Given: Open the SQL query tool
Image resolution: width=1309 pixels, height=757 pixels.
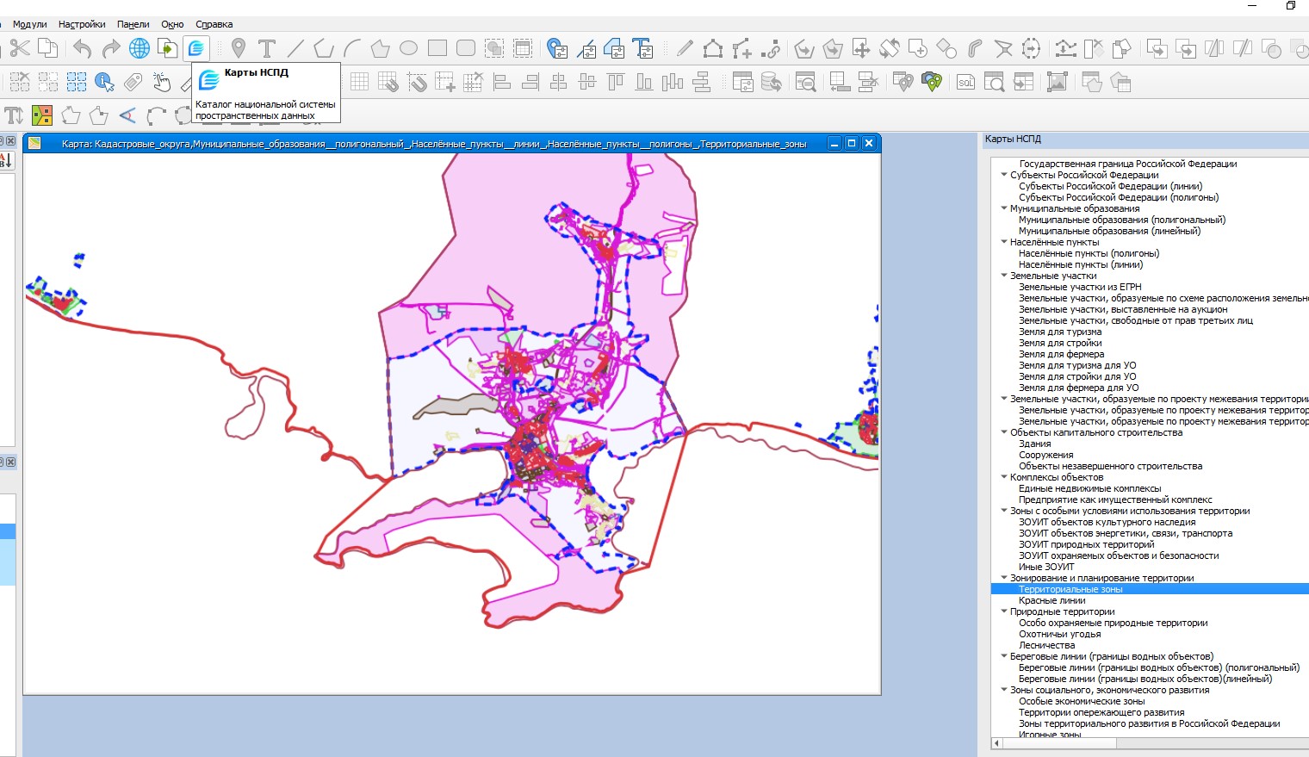Looking at the screenshot, I should tap(966, 83).
